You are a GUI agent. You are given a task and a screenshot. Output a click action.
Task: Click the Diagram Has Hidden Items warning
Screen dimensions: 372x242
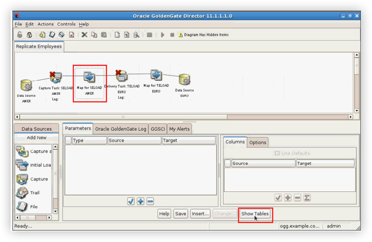click(204, 35)
